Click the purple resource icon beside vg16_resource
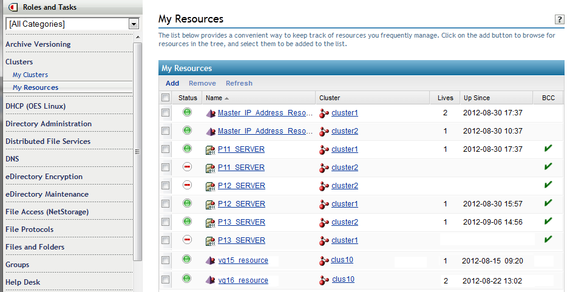The width and height of the screenshot is (567, 292). pyautogui.click(x=211, y=280)
